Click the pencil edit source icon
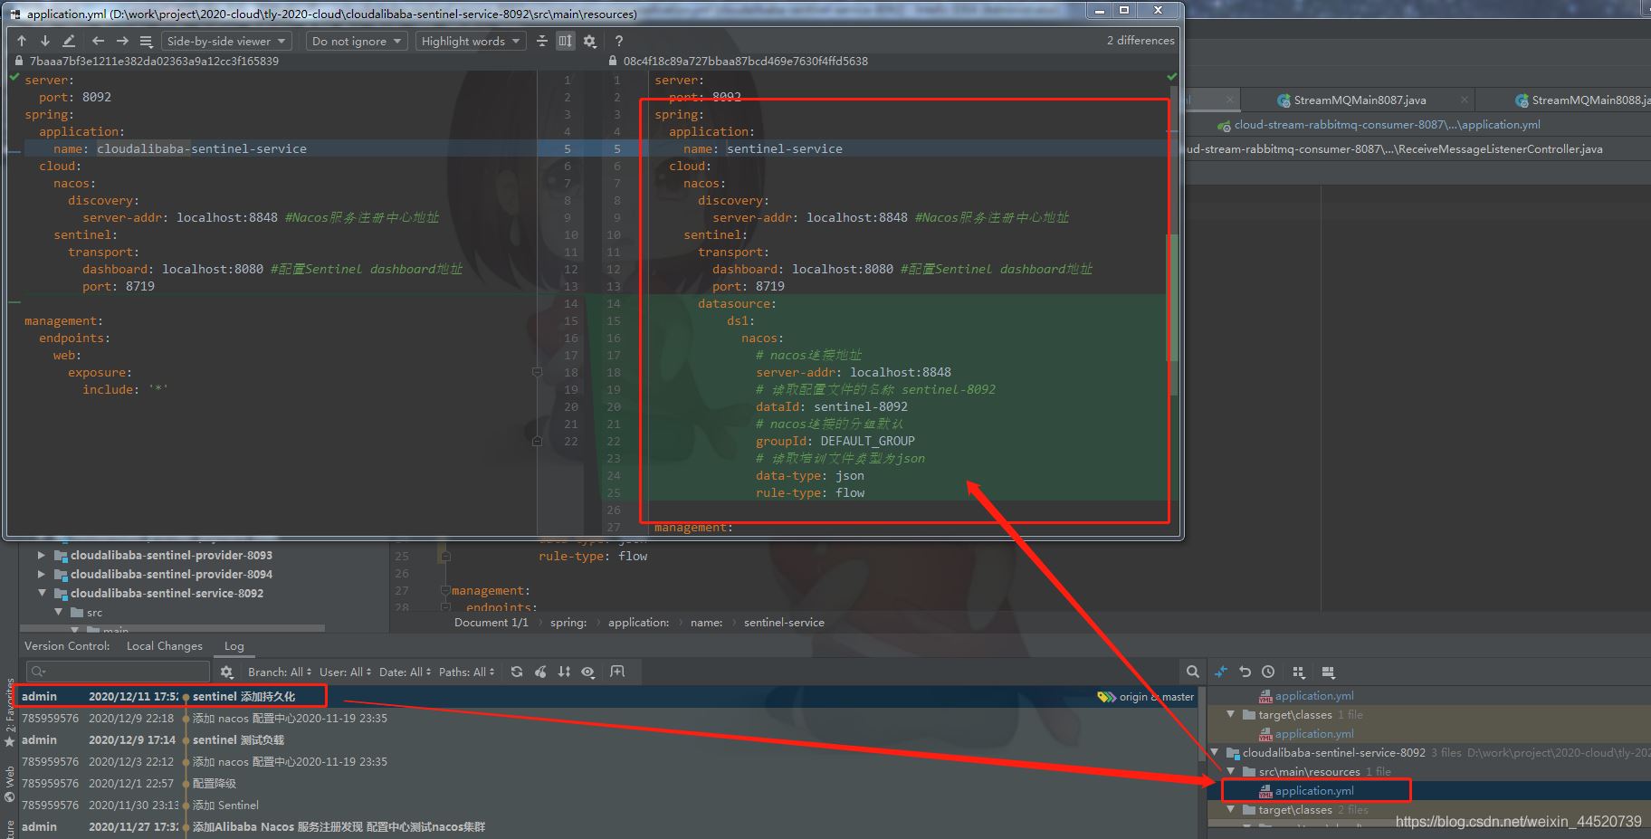This screenshot has width=1651, height=839. point(69,41)
